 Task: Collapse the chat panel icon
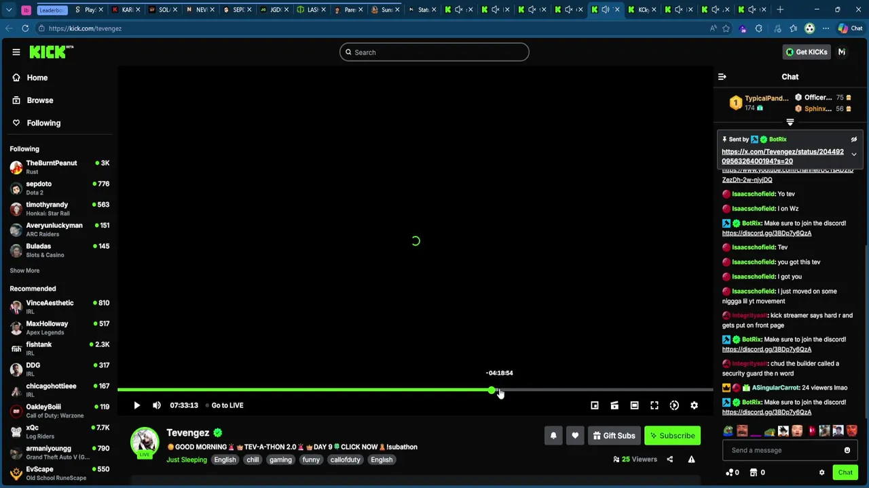(x=722, y=77)
